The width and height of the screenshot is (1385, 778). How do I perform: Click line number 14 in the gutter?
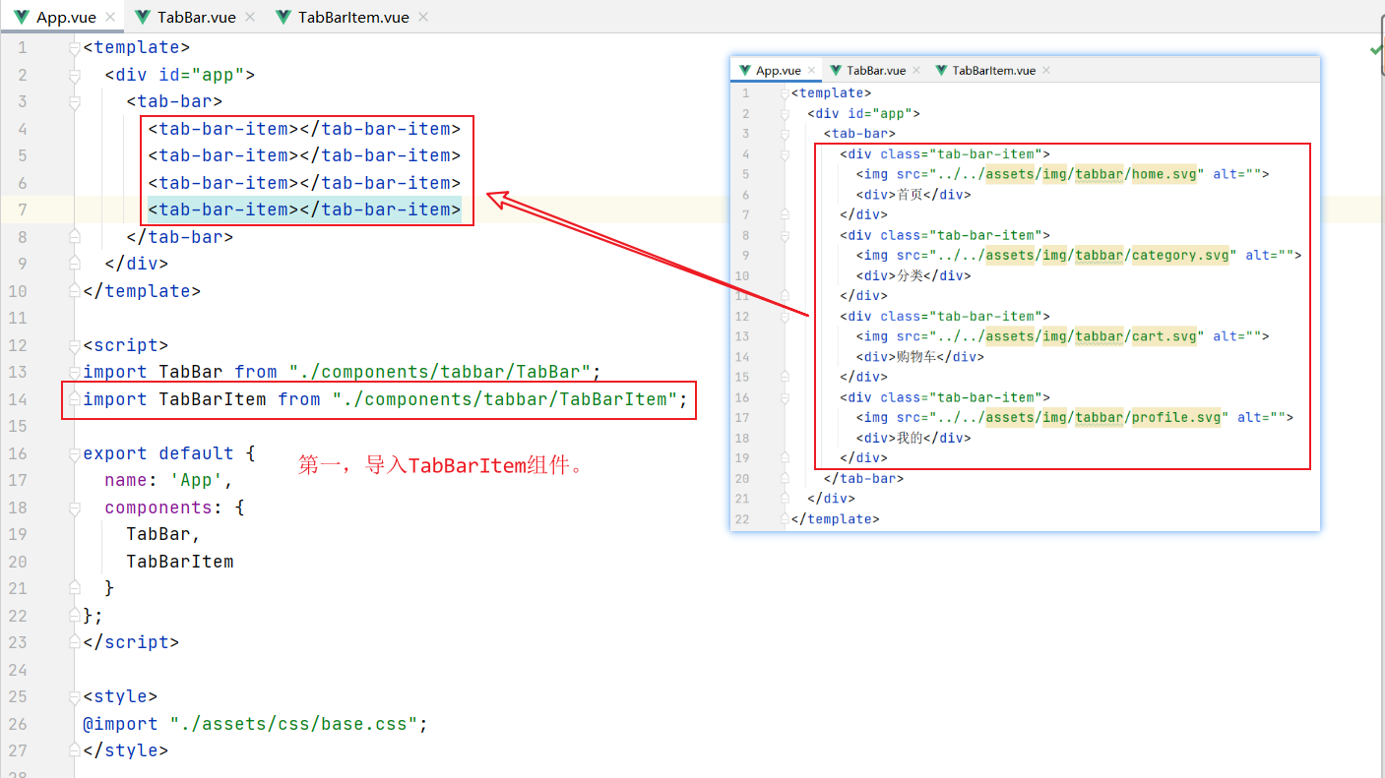18,399
